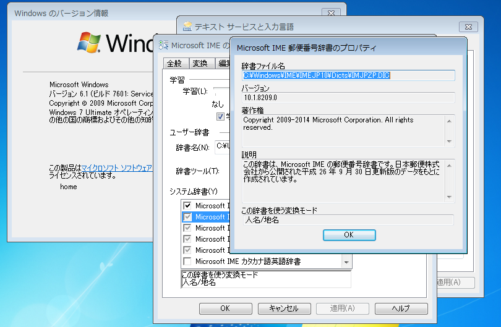Click キャンセル in the IME properties window
The height and width of the screenshot is (327, 501).
[x=283, y=308]
